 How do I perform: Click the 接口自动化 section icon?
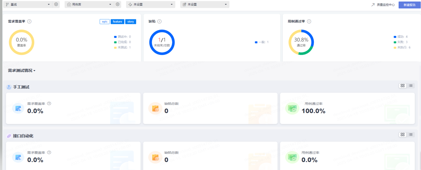tap(9, 136)
